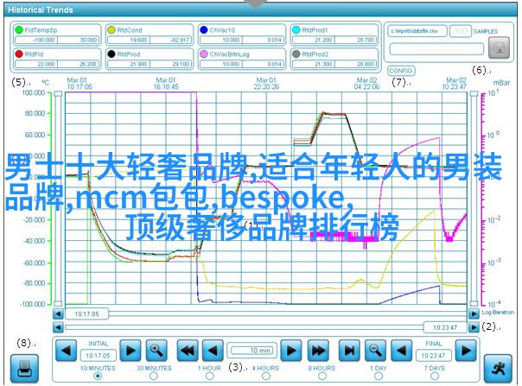The width and height of the screenshot is (522, 386).
Task: Click right arrow of the upper time scrollbar
Action: (x=474, y=313)
